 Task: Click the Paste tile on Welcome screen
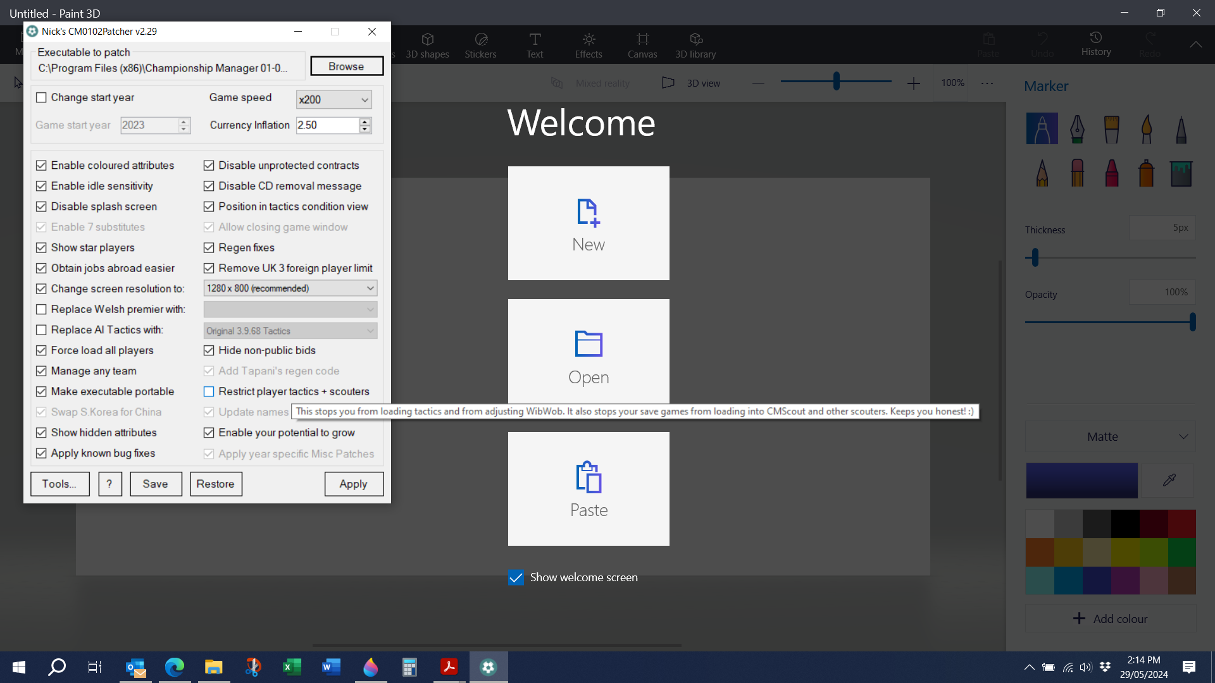click(x=589, y=489)
